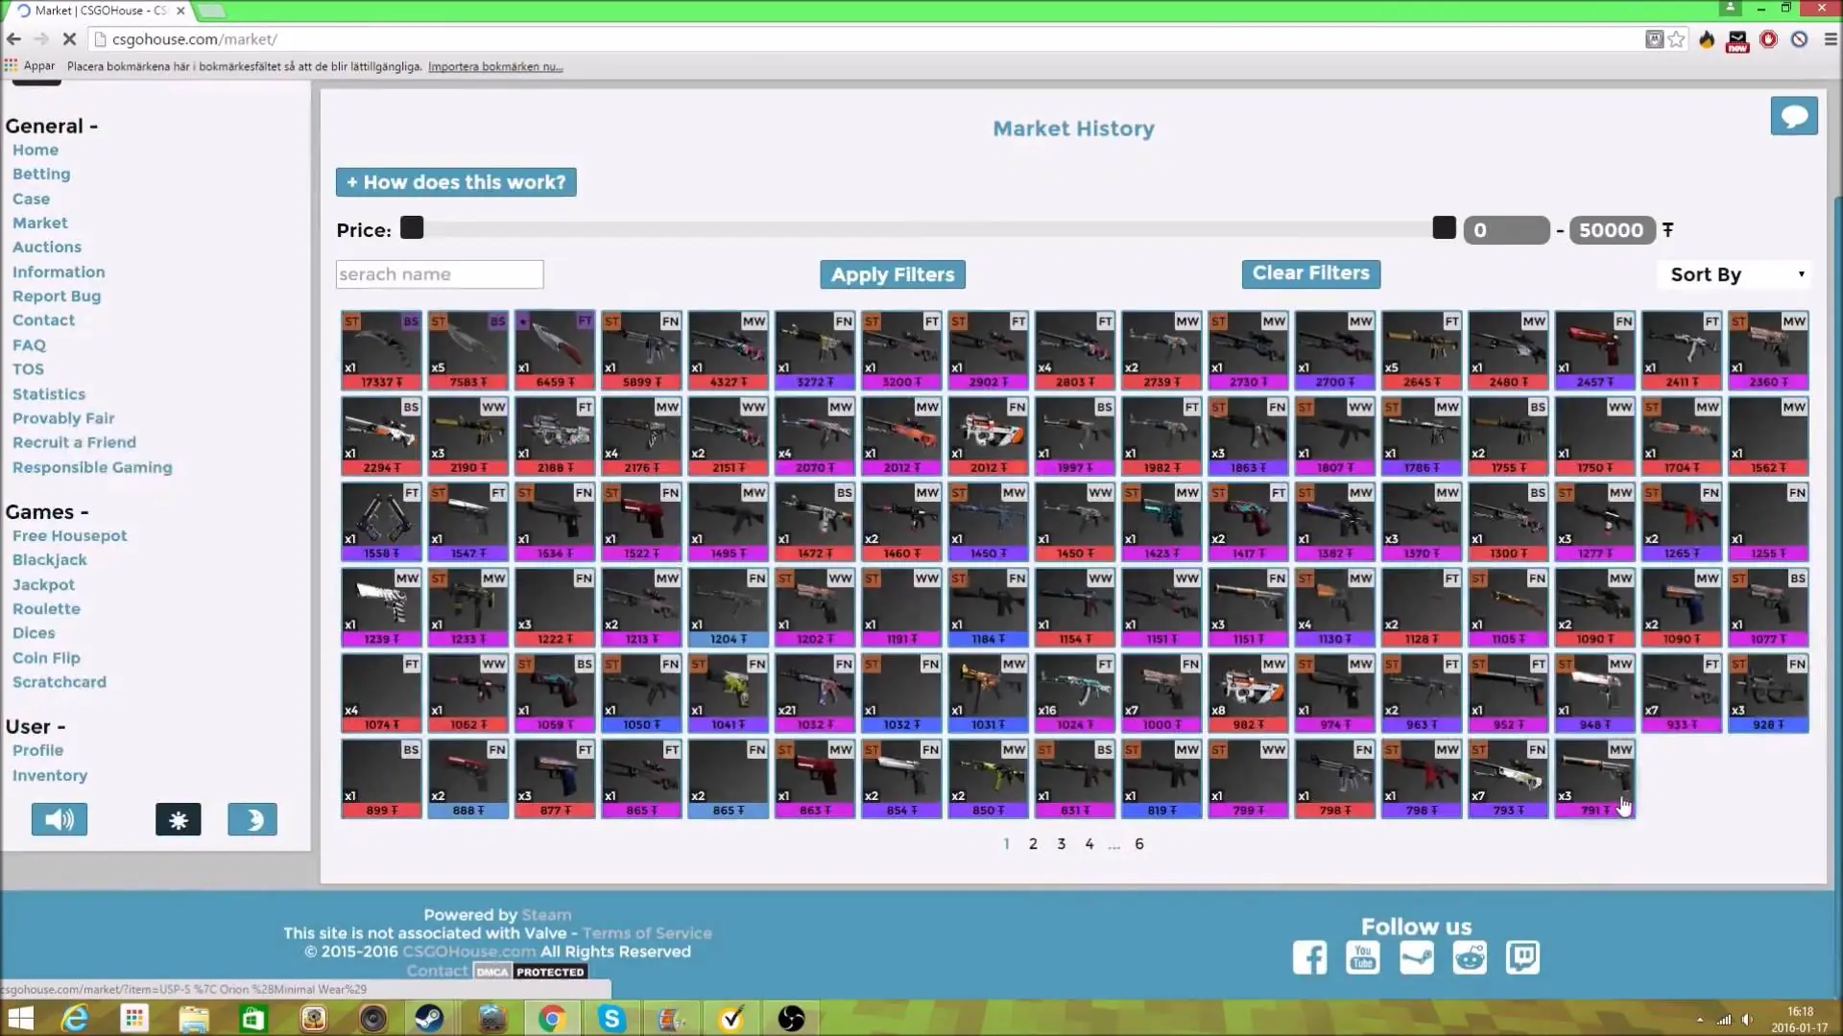
Task: Open Auctions in sidebar
Action: [x=47, y=247]
